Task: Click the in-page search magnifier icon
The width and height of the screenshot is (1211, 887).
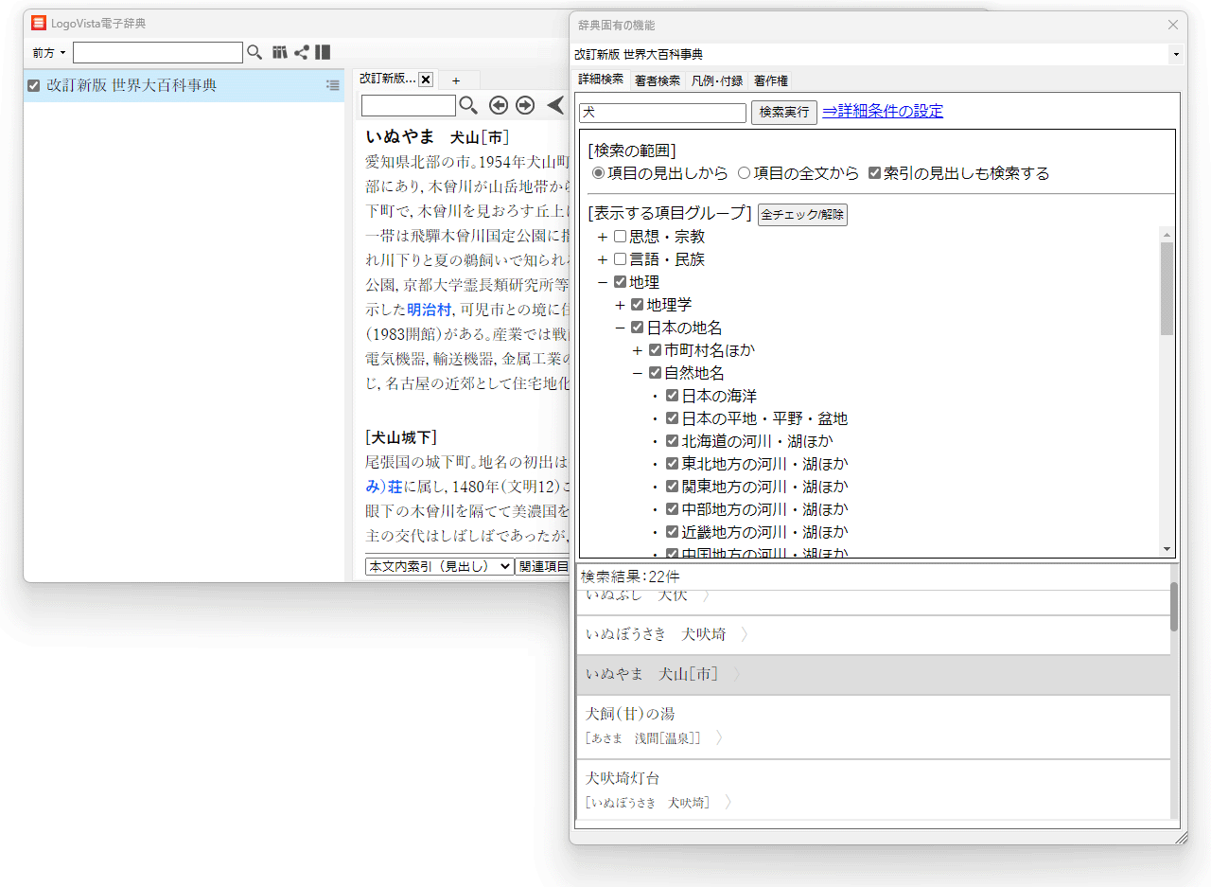Action: pyautogui.click(x=468, y=105)
